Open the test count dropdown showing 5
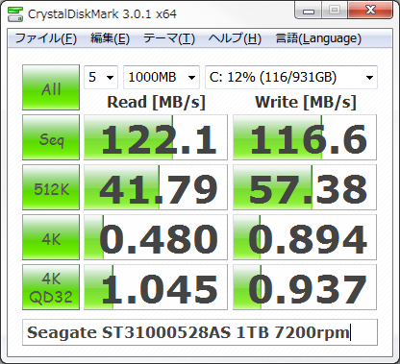Image resolution: width=400 pixels, height=364 pixels. 101,77
